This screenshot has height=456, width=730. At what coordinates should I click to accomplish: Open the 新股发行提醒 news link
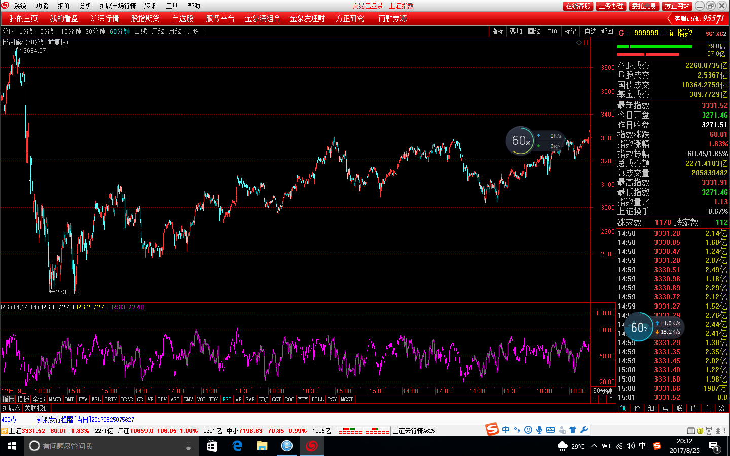click(86, 420)
